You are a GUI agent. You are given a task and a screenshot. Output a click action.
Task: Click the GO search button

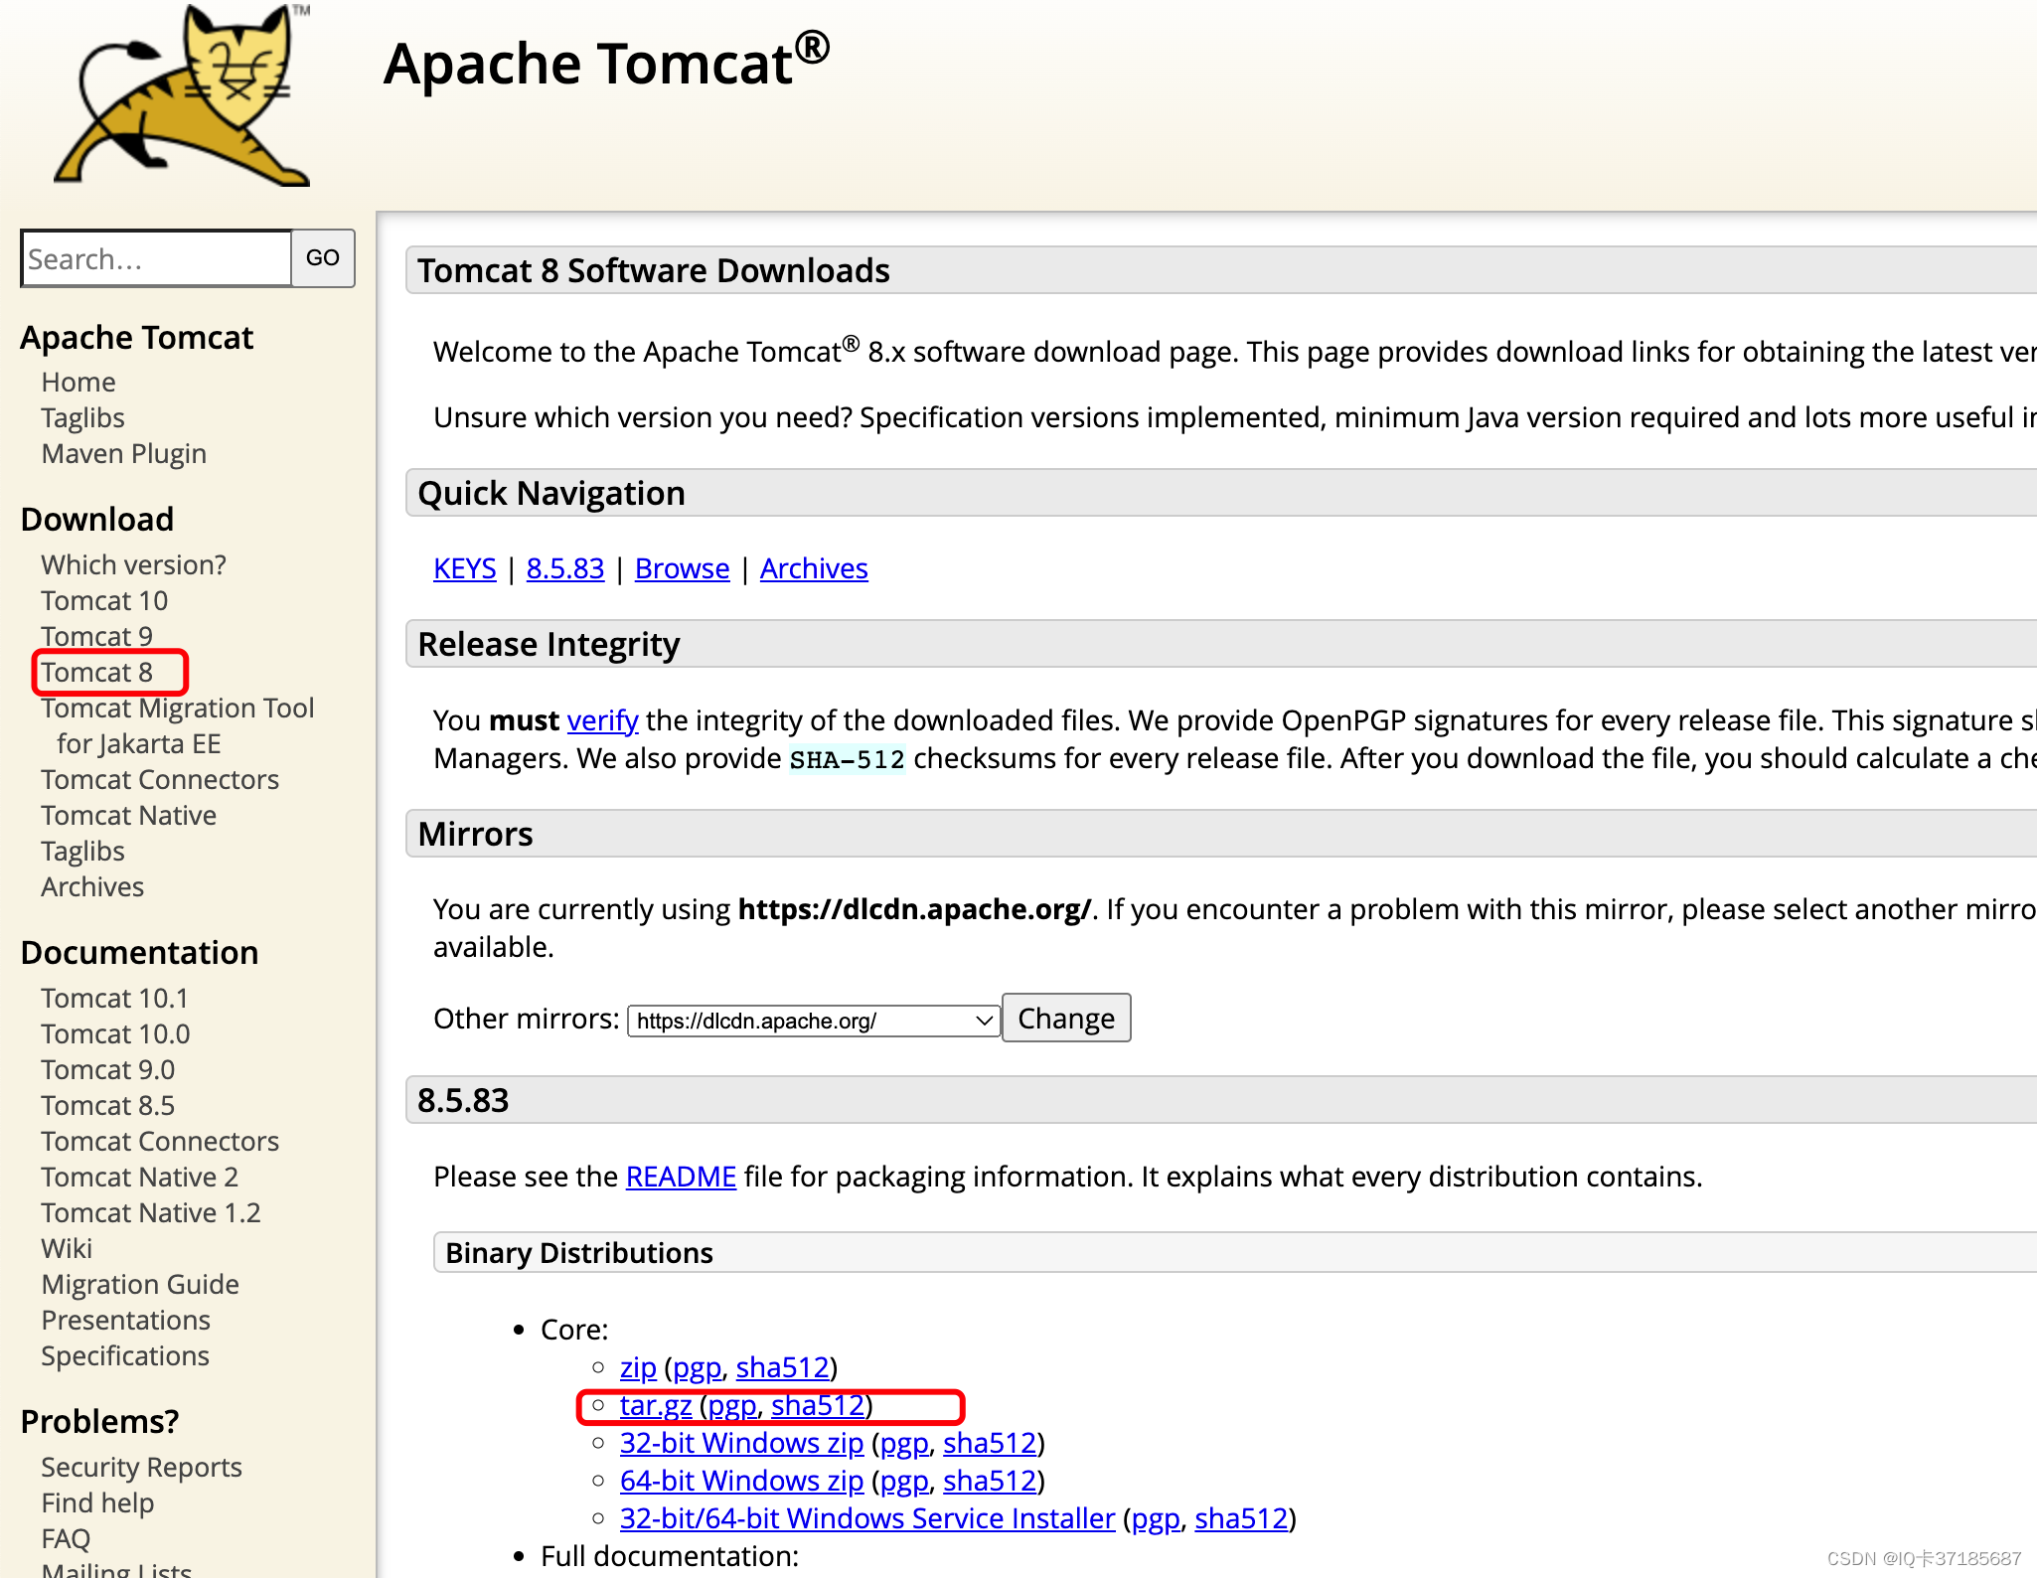[x=323, y=258]
